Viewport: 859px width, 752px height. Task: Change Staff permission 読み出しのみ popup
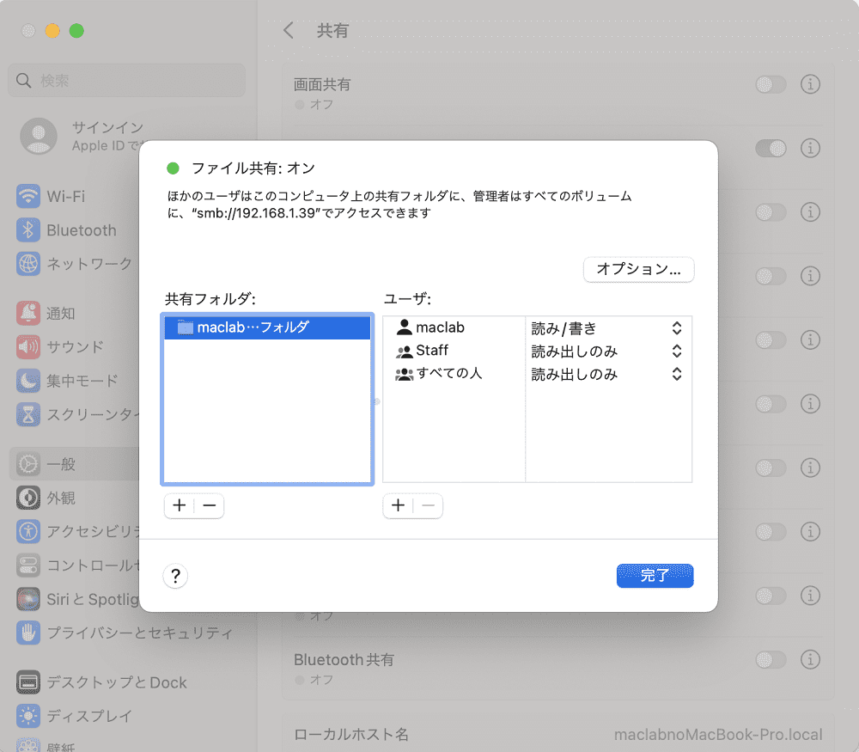tap(607, 352)
